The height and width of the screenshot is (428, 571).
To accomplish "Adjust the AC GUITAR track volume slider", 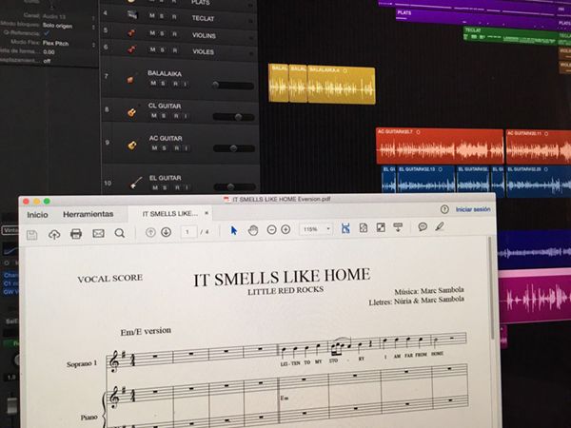I will pyautogui.click(x=234, y=148).
